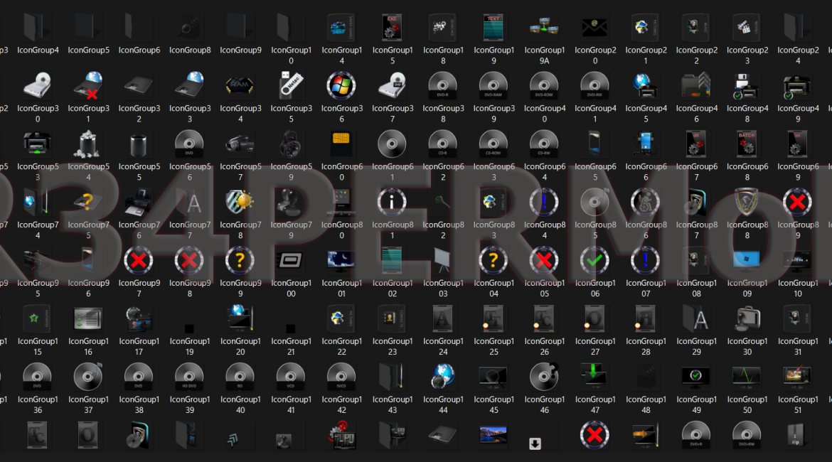The height and width of the screenshot is (462, 832).
Task: Select the TEXT document icon IconGroup19
Action: click(x=494, y=28)
